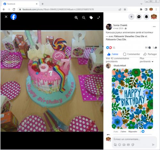Insert an avatar sticker in the comment
Image resolution: width=160 pixels, height=150 pixels.
click(x=115, y=145)
